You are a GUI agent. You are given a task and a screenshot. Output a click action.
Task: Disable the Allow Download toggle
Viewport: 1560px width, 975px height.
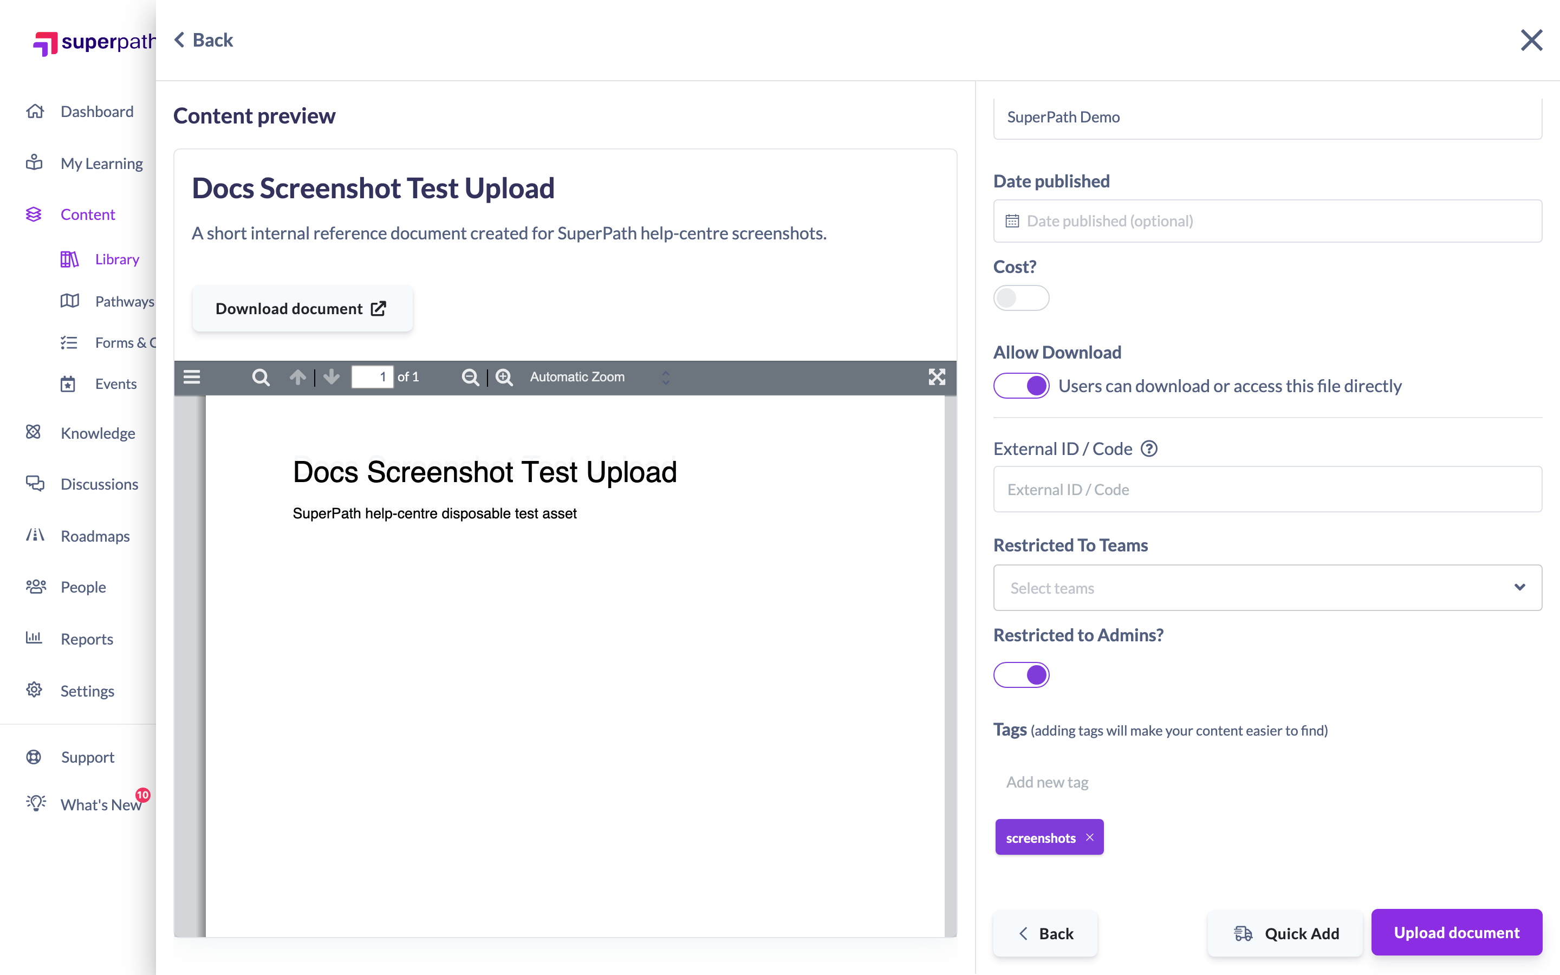(1021, 386)
